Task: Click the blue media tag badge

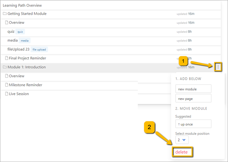Action: point(25,41)
